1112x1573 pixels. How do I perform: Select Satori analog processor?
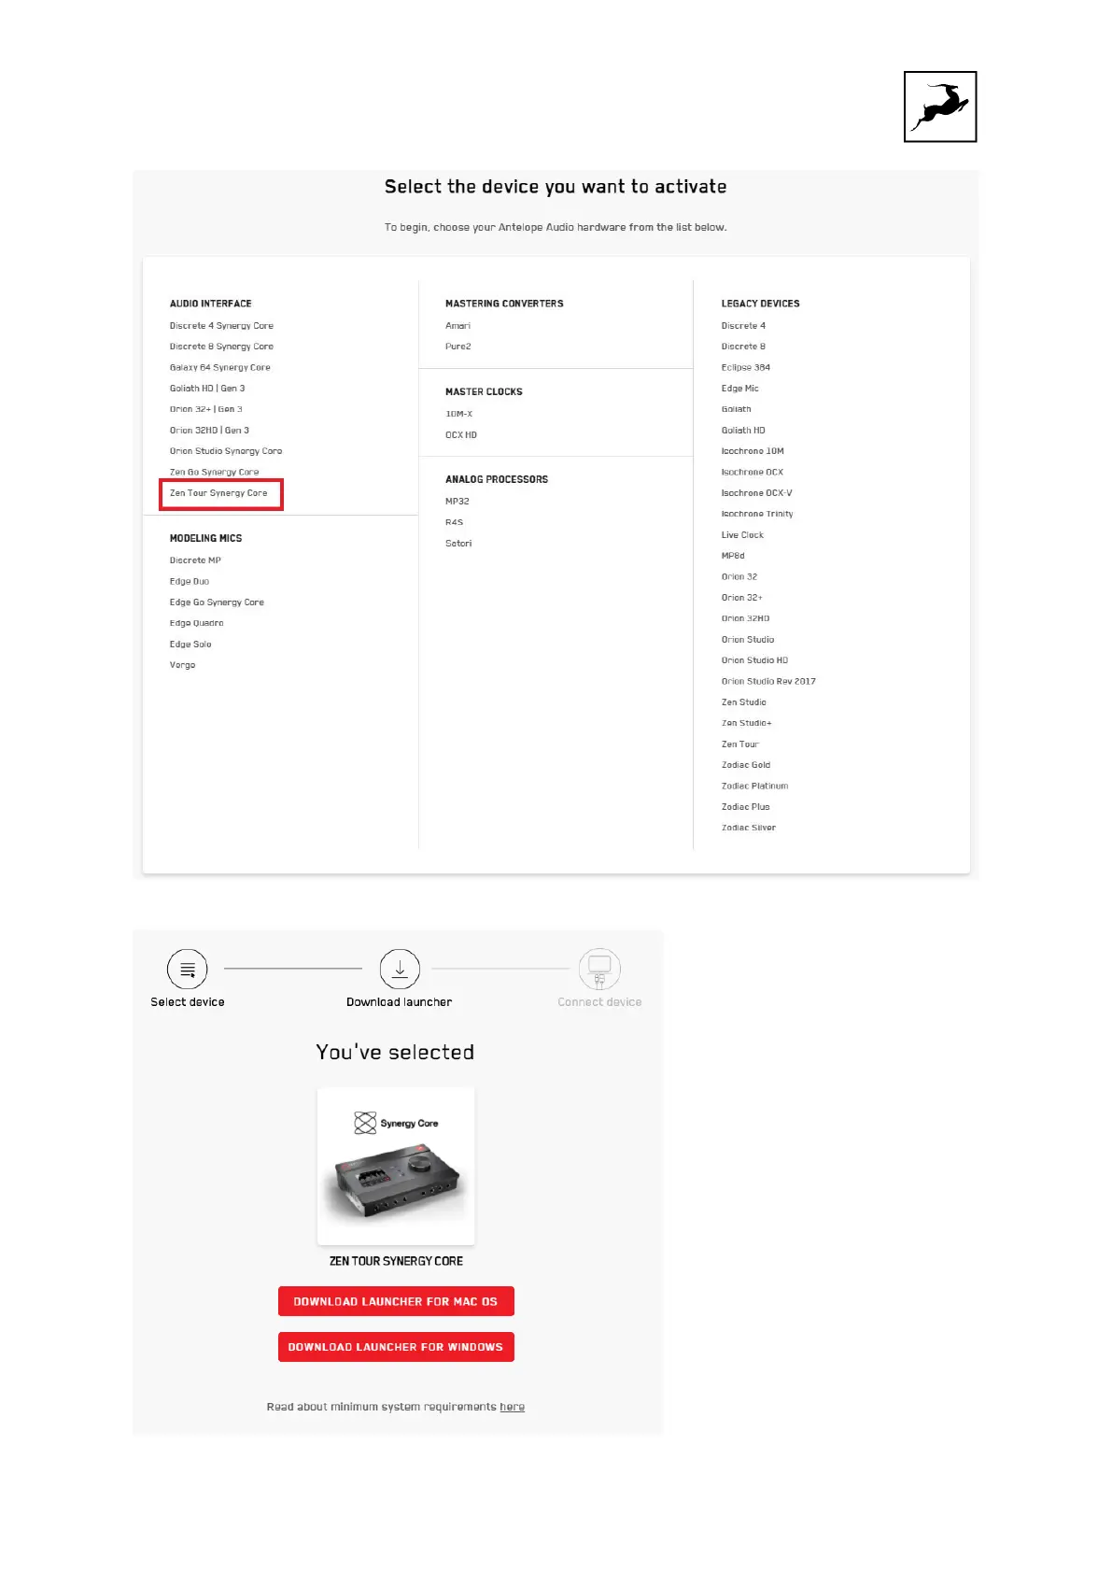[458, 544]
